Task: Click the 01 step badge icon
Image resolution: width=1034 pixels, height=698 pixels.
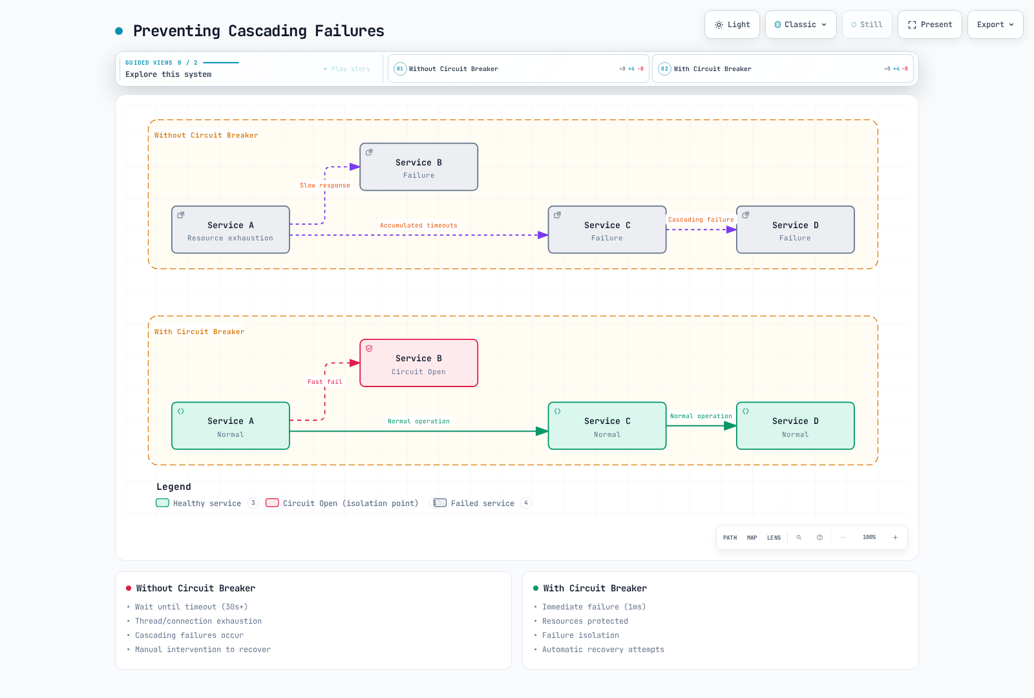Action: 400,69
